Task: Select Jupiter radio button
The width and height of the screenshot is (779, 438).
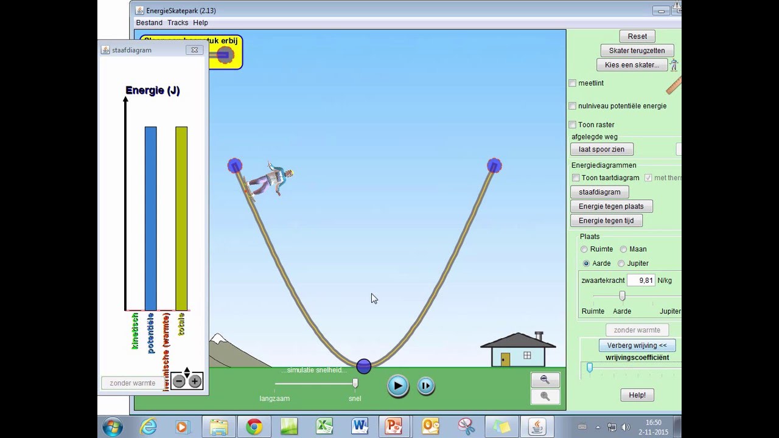Action: pos(621,263)
